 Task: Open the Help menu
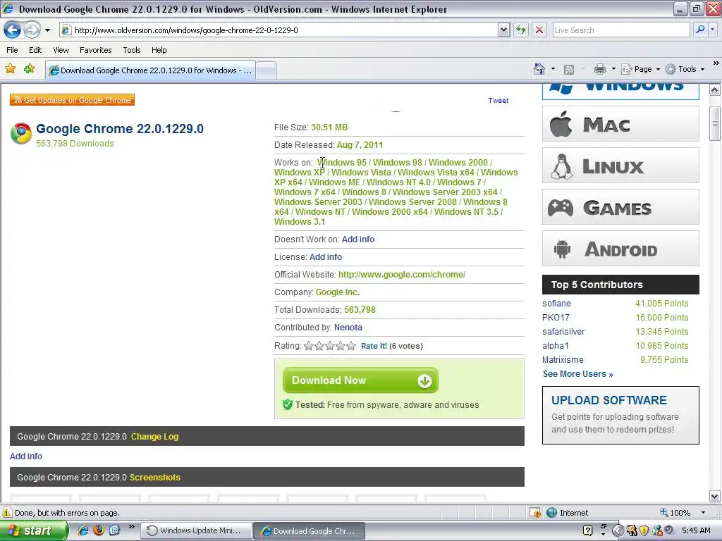tap(159, 50)
